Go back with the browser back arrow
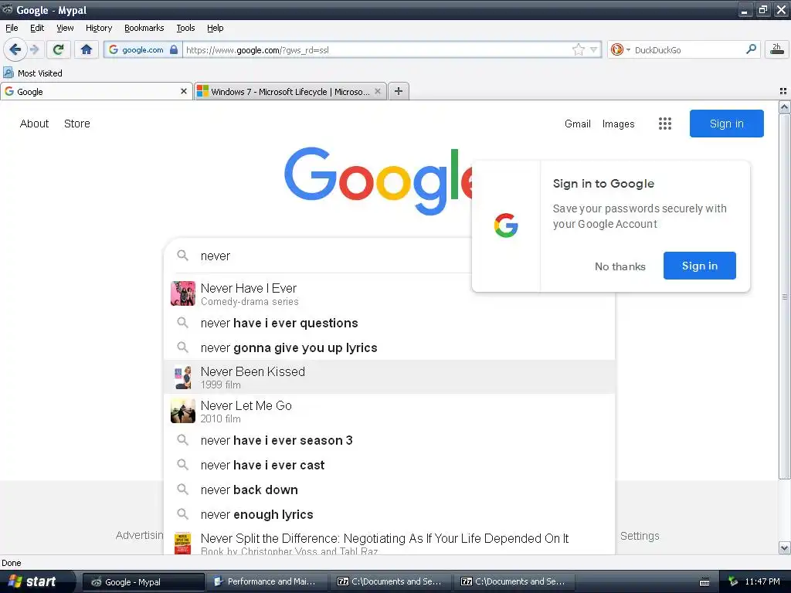Screen dimensions: 791x593 15,49
